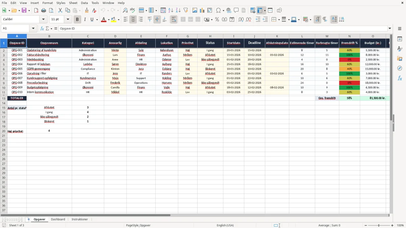The width and height of the screenshot is (406, 228).
Task: Toggle Align Left button
Action: point(126,20)
